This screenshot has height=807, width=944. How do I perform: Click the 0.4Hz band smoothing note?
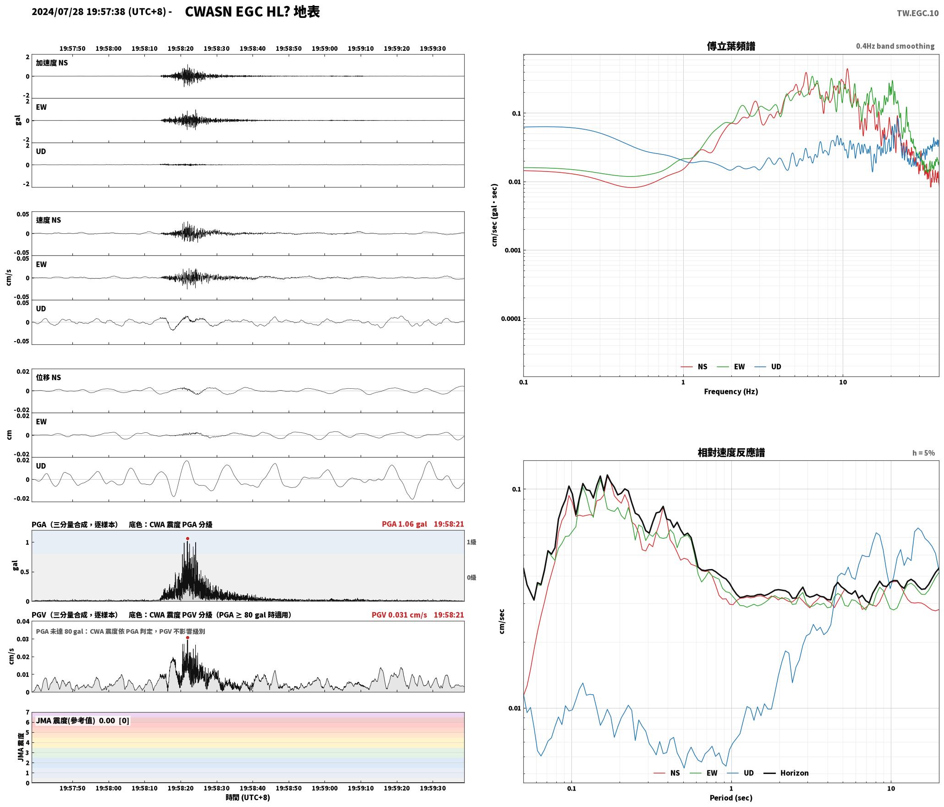[895, 46]
